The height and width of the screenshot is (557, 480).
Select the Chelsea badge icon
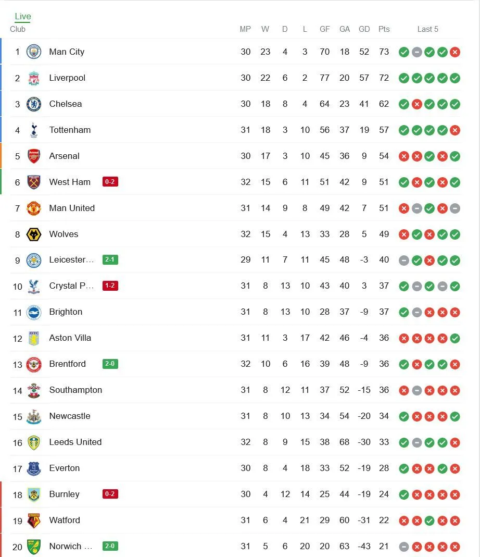click(x=34, y=104)
